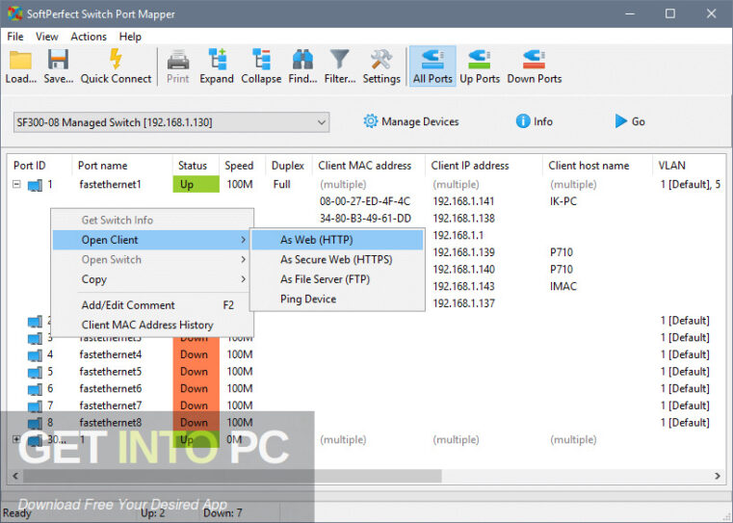Sort by the Status column header
733x523 pixels.
pyautogui.click(x=196, y=166)
